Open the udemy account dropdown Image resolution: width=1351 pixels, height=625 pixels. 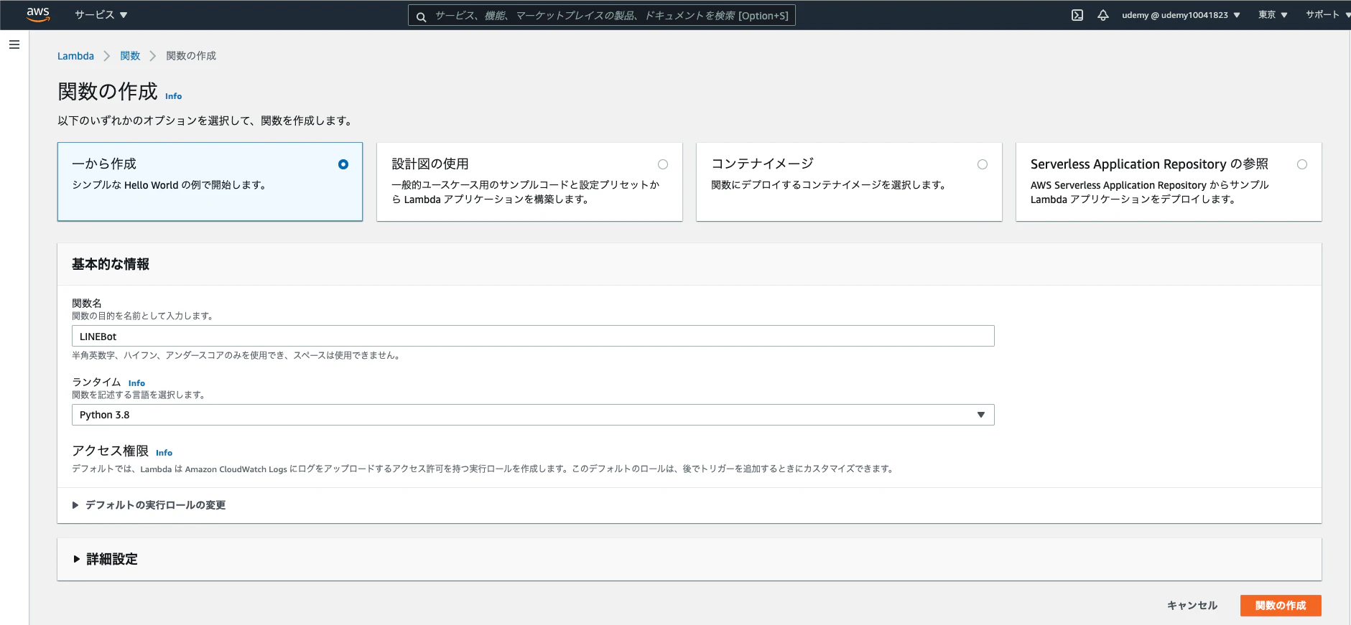point(1181,15)
